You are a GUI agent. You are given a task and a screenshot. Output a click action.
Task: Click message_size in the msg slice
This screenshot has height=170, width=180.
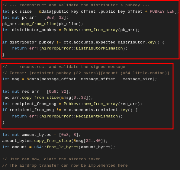(137, 79)
